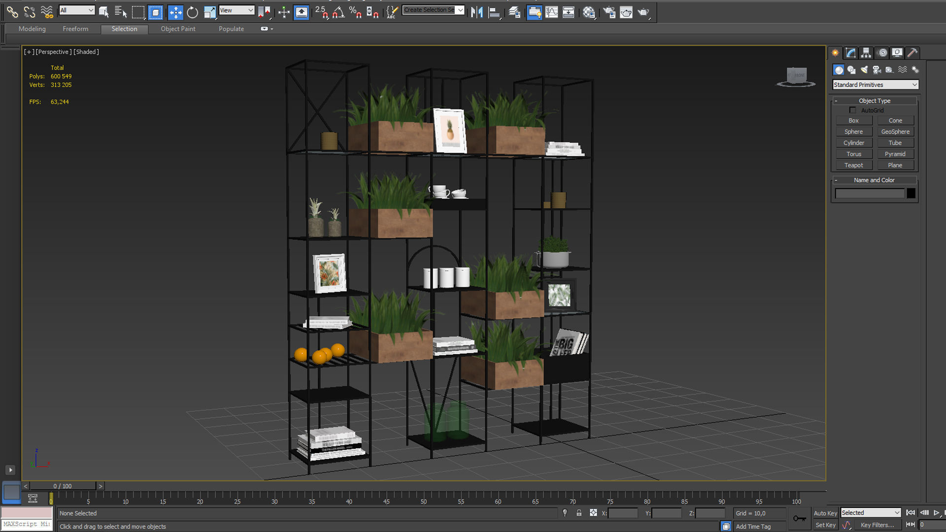Toggle Keyboard Shortcut Override button
The width and height of the screenshot is (946, 532).
(x=302, y=12)
